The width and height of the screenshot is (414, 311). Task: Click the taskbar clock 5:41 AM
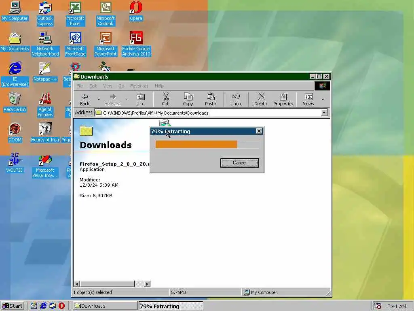click(x=397, y=306)
